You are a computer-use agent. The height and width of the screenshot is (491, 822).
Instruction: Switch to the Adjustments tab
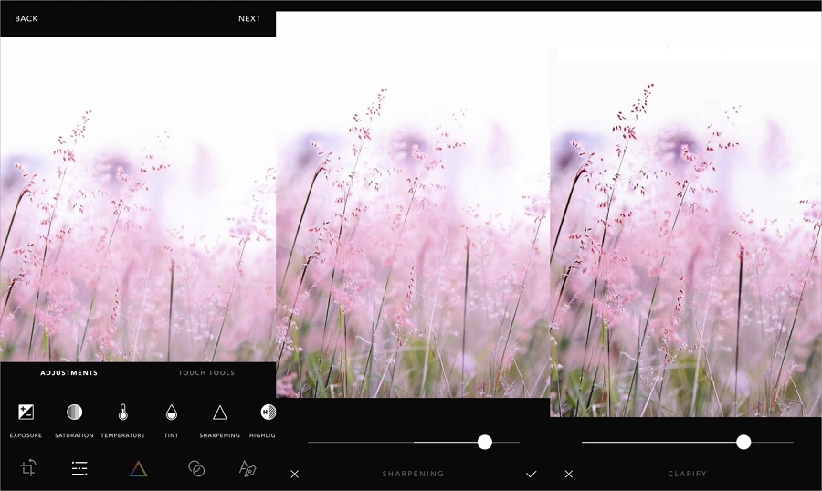coord(69,372)
